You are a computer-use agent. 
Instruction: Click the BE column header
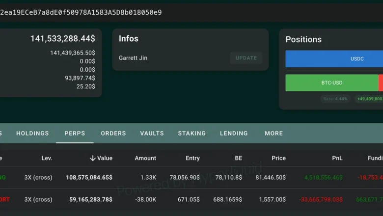tap(239, 158)
